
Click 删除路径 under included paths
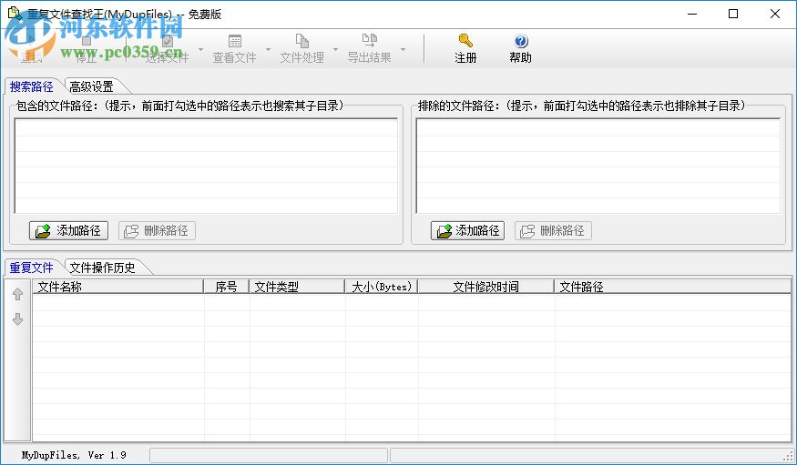pos(157,231)
